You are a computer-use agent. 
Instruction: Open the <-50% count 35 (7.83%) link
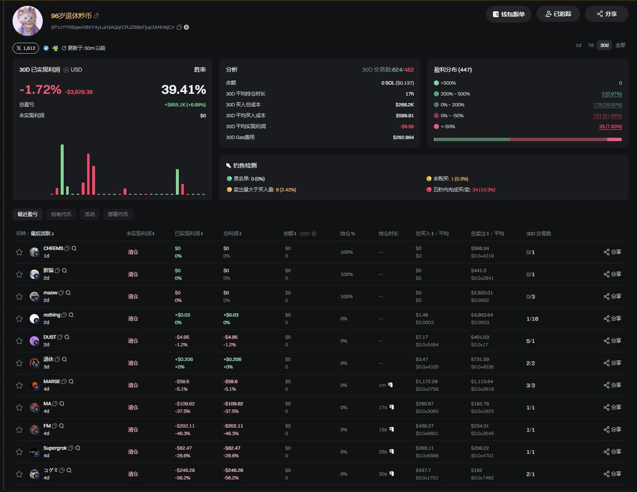[x=610, y=127]
